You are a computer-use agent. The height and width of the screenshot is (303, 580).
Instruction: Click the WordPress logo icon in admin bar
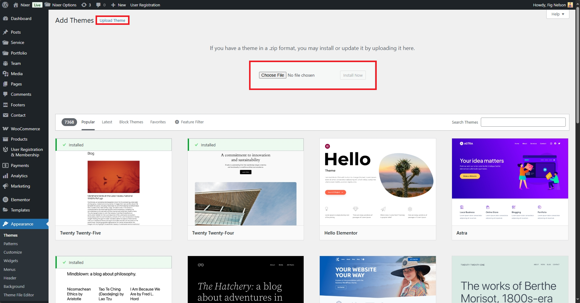pos(5,5)
